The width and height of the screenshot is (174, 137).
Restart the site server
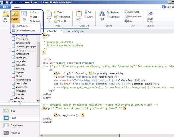(x=35, y=21)
